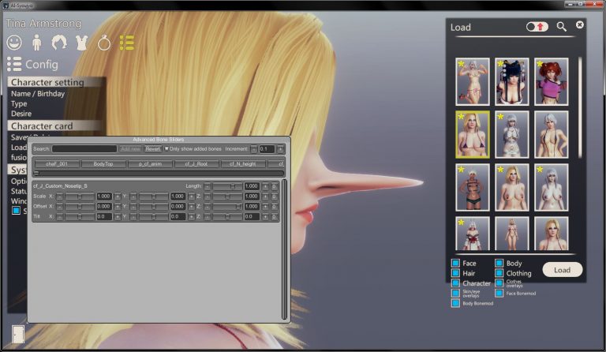Select the red-haired purple top character card

pos(551,81)
